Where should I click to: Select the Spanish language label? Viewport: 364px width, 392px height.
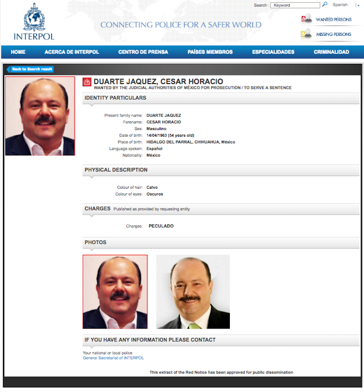click(340, 5)
